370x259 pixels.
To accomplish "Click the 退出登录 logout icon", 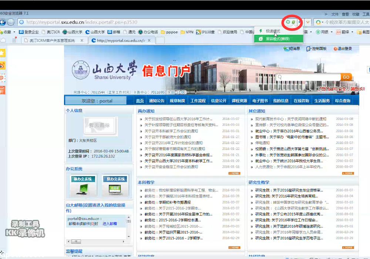I will [x=343, y=48].
